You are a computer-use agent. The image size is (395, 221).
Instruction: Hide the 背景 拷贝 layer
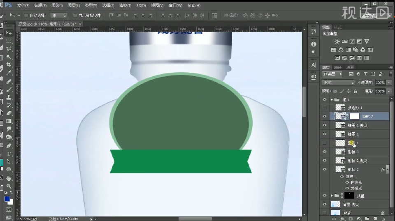coord(325,205)
